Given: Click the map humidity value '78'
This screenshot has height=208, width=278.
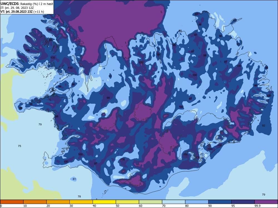Looking at the screenshot, I should point(79,197).
